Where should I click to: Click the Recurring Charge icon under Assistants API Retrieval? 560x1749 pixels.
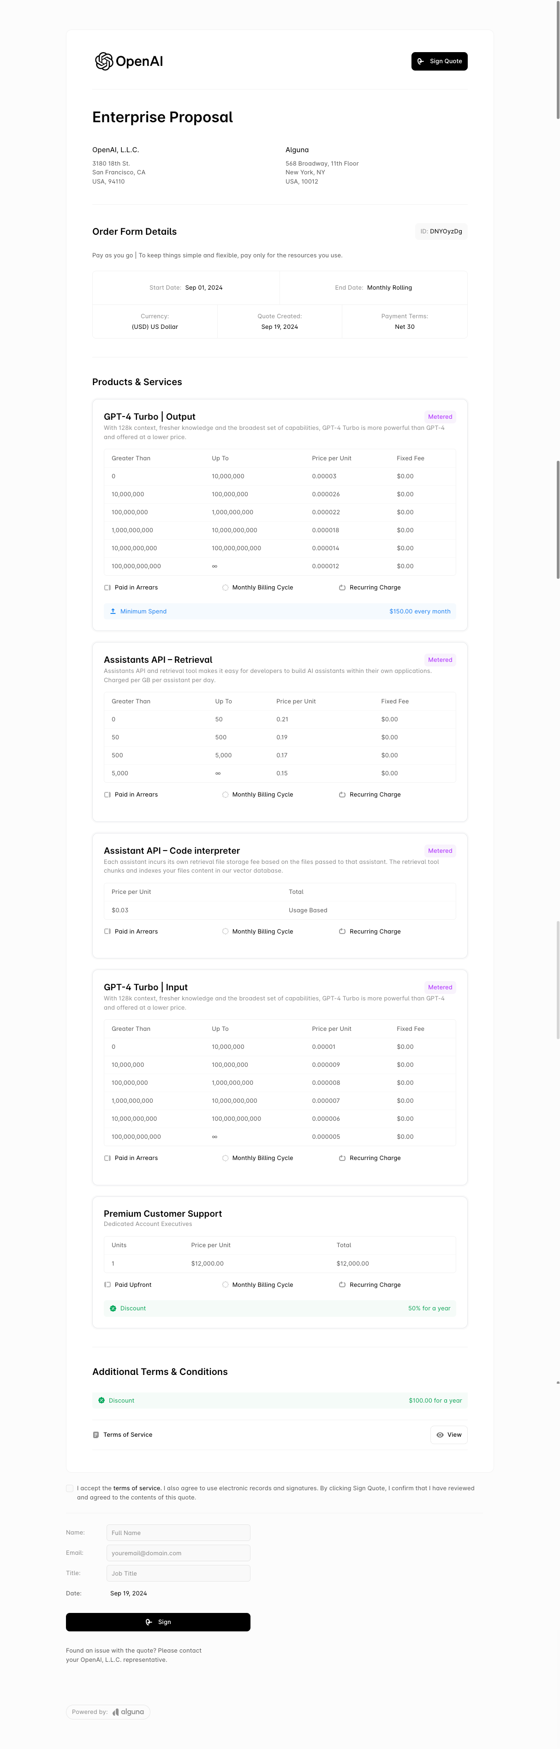pos(342,794)
